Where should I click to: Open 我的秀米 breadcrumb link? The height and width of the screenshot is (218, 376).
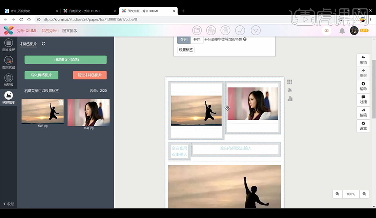49,31
